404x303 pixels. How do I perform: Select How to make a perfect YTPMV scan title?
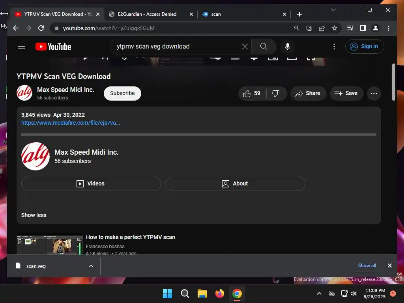point(130,237)
